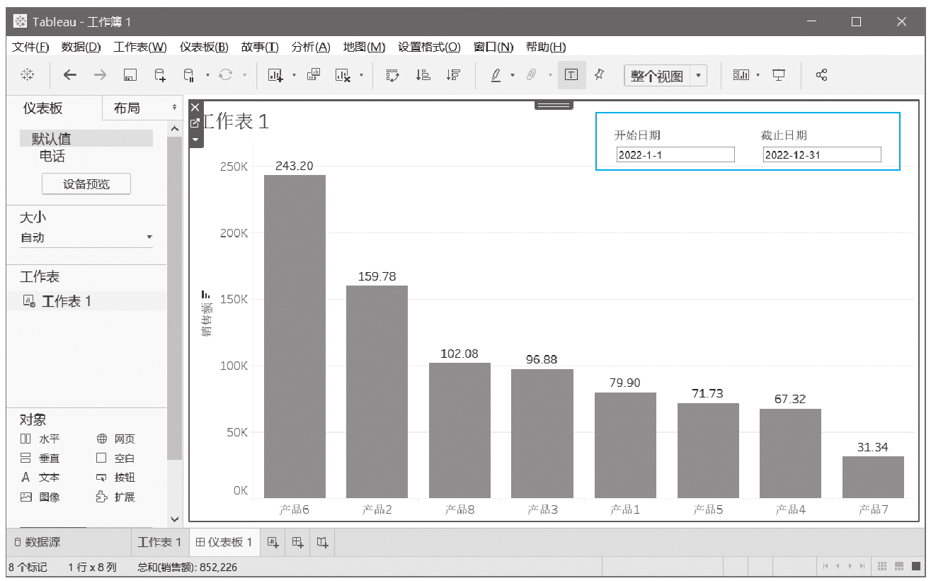Toggle the pin/fix axes icon
931x581 pixels.
599,75
